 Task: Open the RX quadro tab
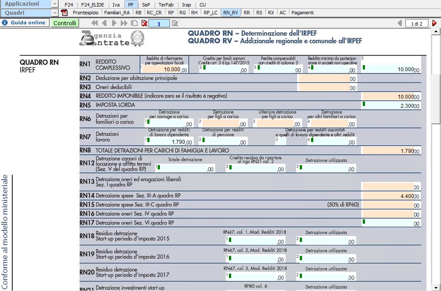click(x=271, y=13)
